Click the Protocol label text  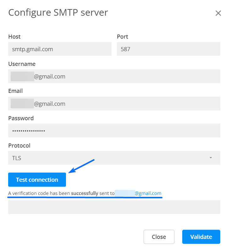pyautogui.click(x=19, y=146)
